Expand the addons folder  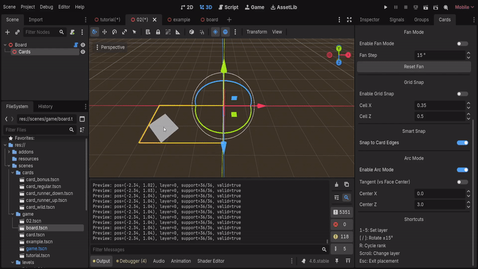tap(9, 152)
